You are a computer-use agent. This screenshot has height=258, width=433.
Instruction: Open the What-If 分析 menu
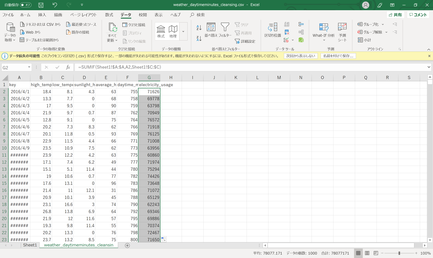click(324, 32)
